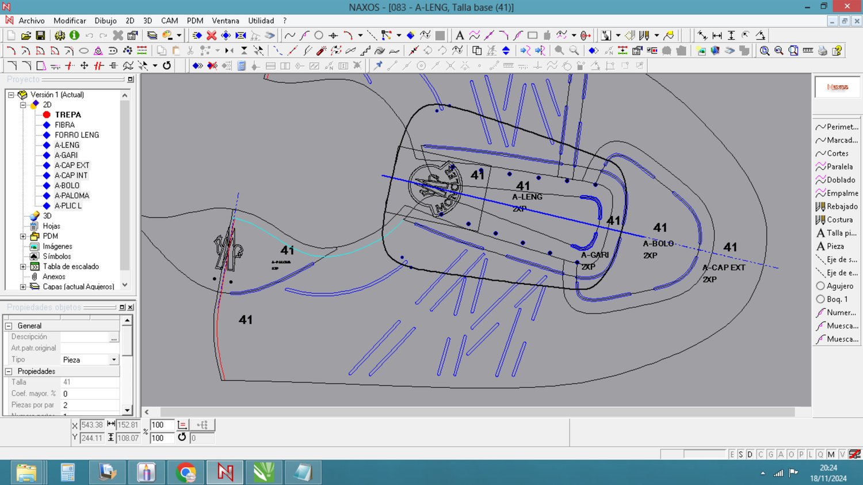Toggle the G status bar indicator
Image resolution: width=863 pixels, height=485 pixels.
coord(770,455)
